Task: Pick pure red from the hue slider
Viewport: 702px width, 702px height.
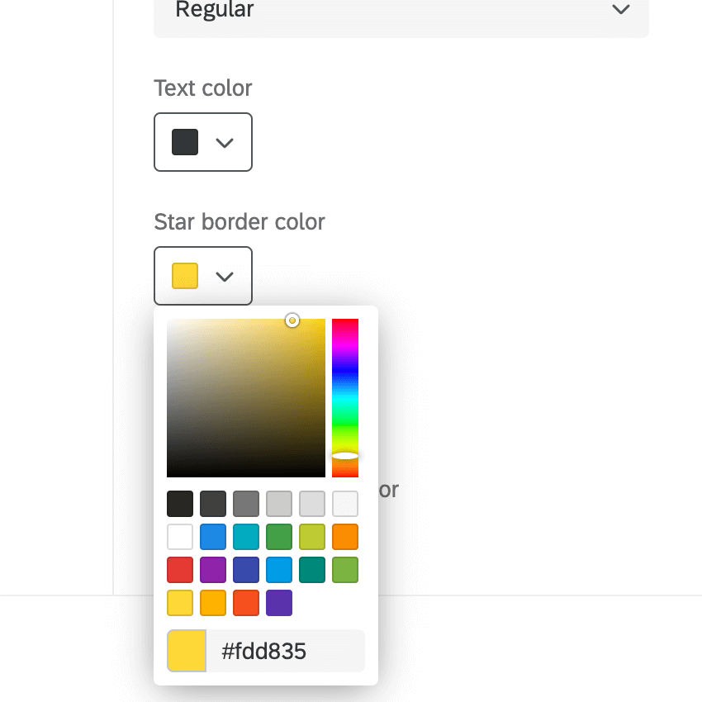Action: (x=346, y=324)
